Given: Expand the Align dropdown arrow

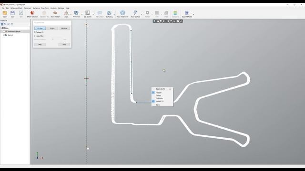Looking at the screenshot, I should 71,14.
